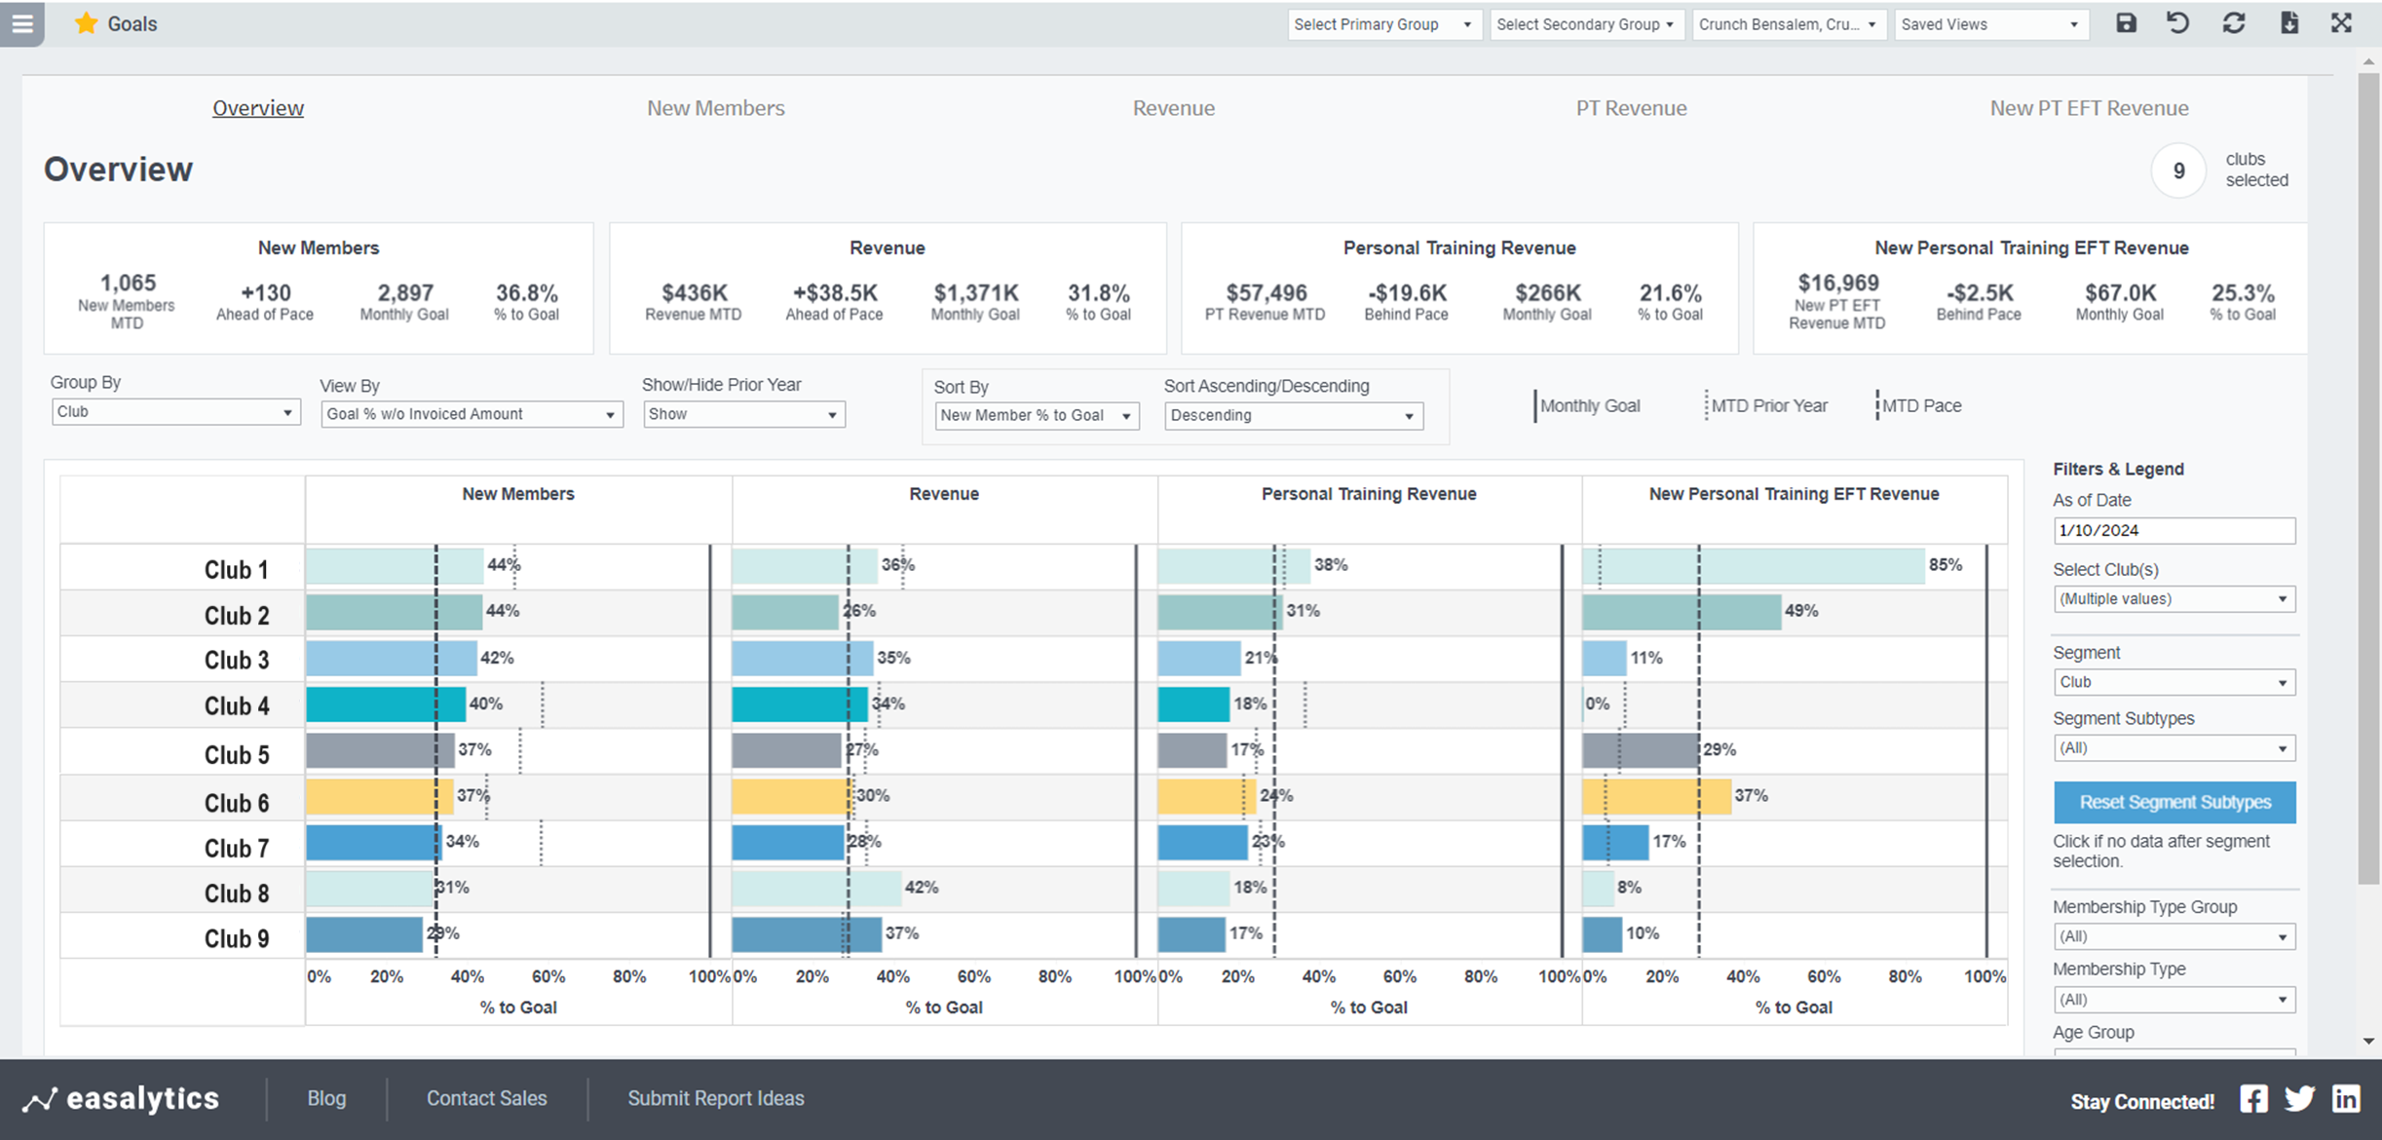Visit easalytics on LinkedIn
Screen dimensions: 2382x1140
pyautogui.click(x=2346, y=1098)
